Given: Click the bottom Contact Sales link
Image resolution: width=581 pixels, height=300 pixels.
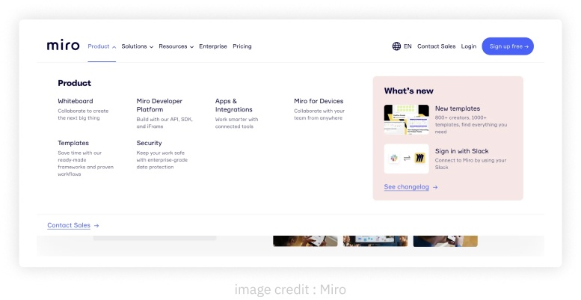Looking at the screenshot, I should (69, 225).
